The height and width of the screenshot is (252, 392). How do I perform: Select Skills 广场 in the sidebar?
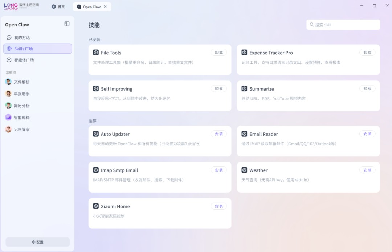tap(37, 49)
